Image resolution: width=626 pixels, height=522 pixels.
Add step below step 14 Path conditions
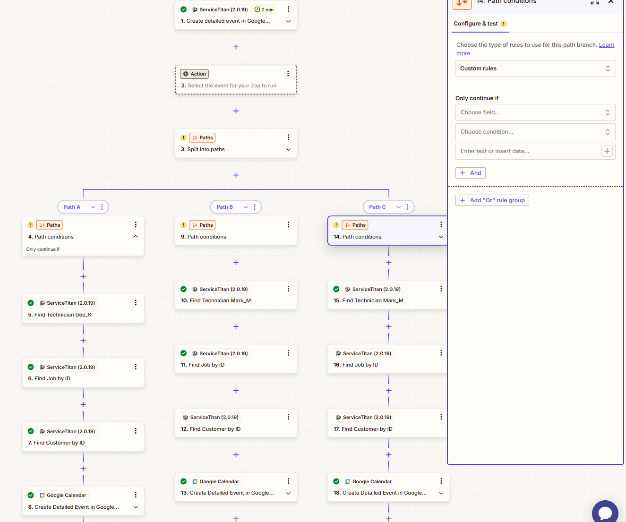[x=389, y=263]
